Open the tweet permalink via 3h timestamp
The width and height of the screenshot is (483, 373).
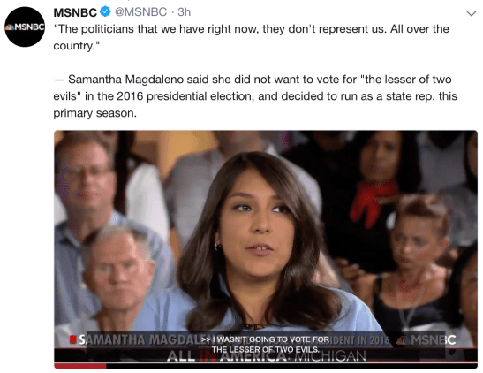tap(185, 12)
